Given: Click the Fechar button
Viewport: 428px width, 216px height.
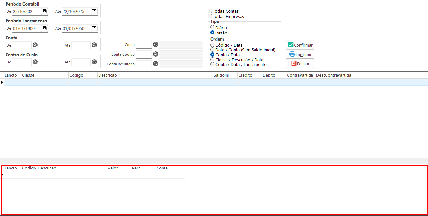Looking at the screenshot, I should (x=300, y=64).
